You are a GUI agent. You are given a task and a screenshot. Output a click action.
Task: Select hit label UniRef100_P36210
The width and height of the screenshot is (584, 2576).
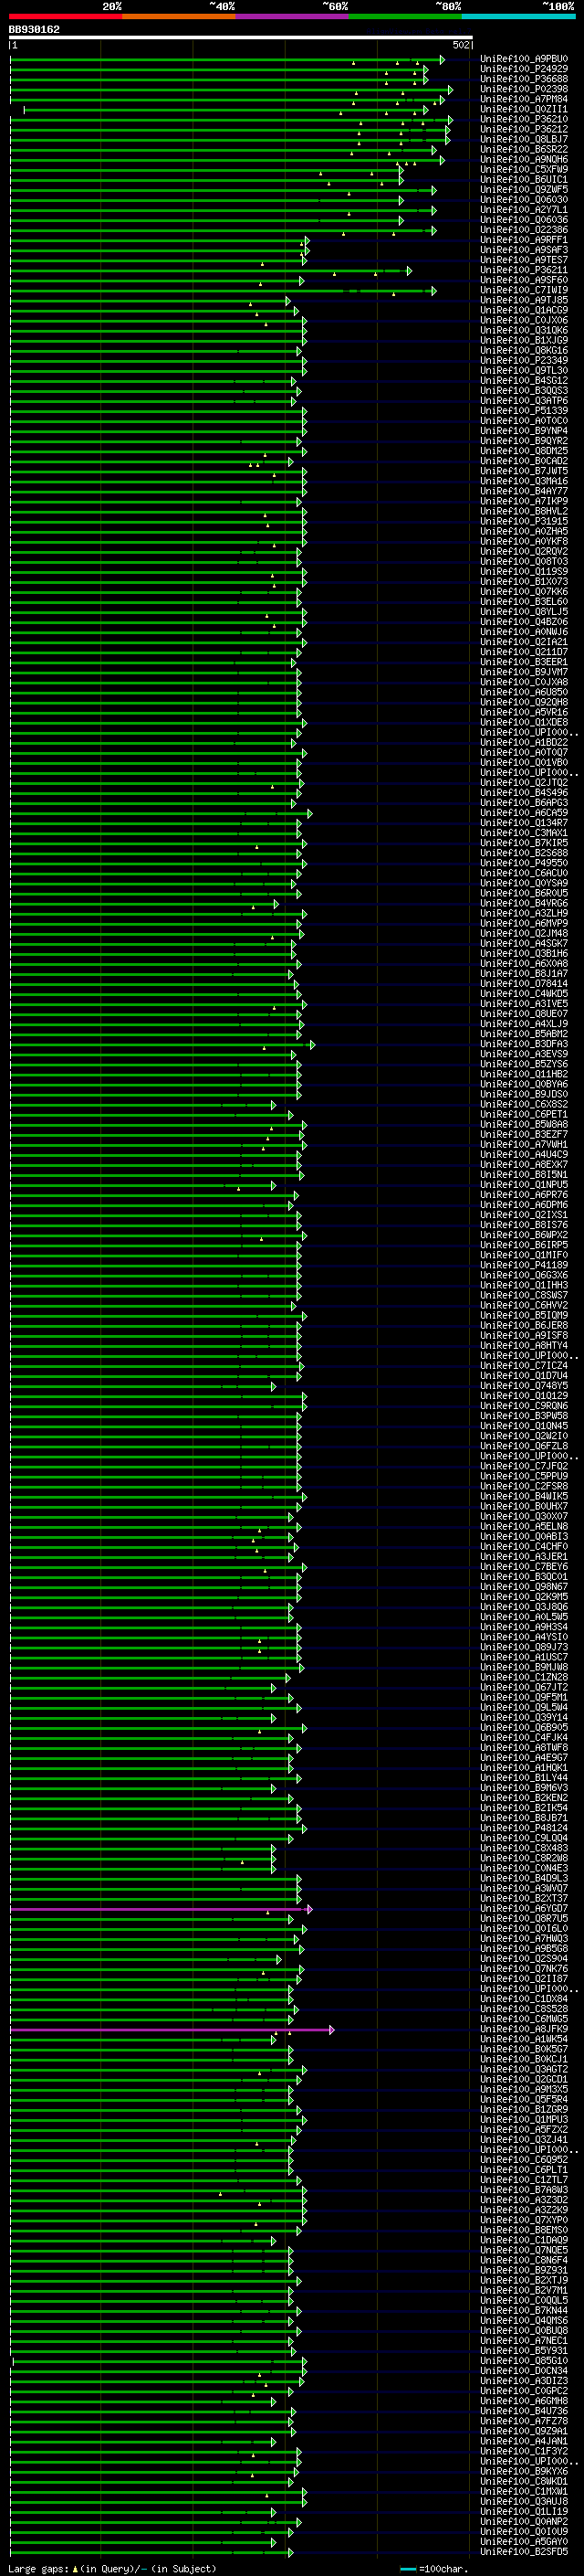[x=524, y=119]
